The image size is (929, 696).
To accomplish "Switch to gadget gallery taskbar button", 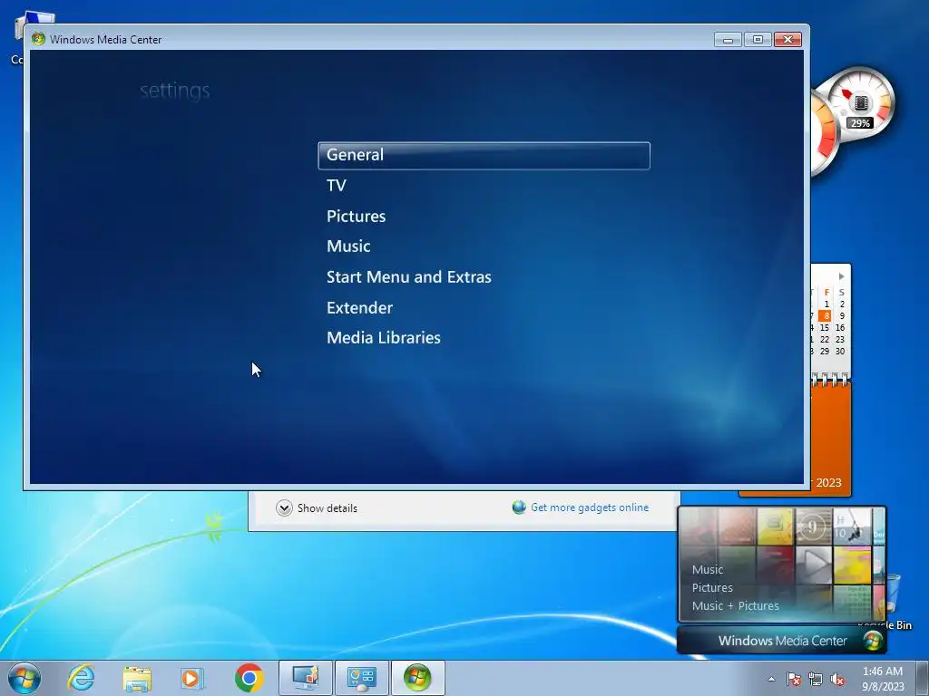I will point(361,678).
